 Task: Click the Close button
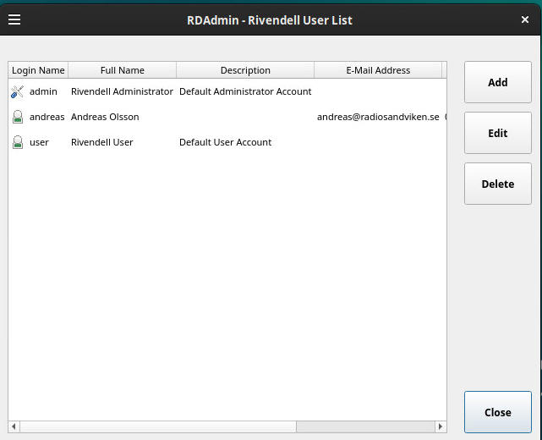(498, 412)
